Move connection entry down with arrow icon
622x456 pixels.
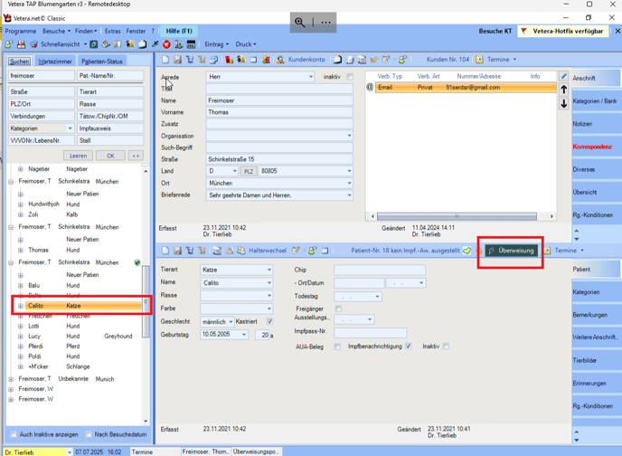564,103
